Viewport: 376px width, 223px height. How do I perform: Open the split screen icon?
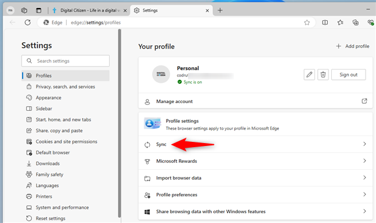pos(325,23)
